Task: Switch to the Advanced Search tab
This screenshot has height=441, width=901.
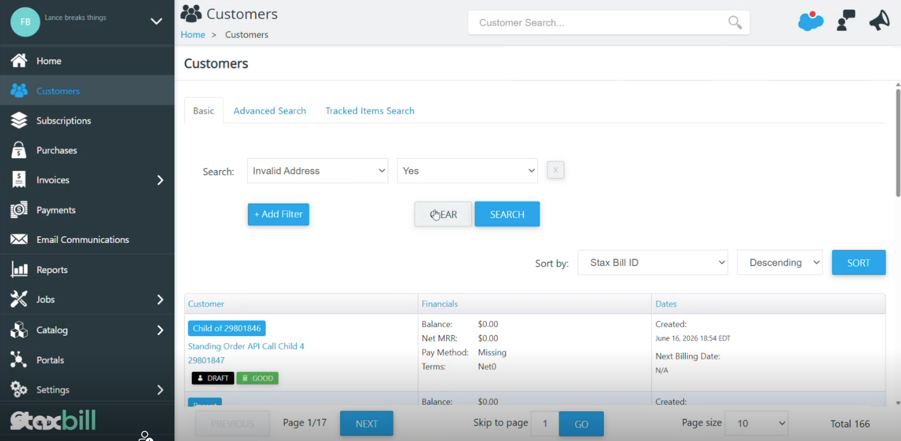Action: click(270, 111)
